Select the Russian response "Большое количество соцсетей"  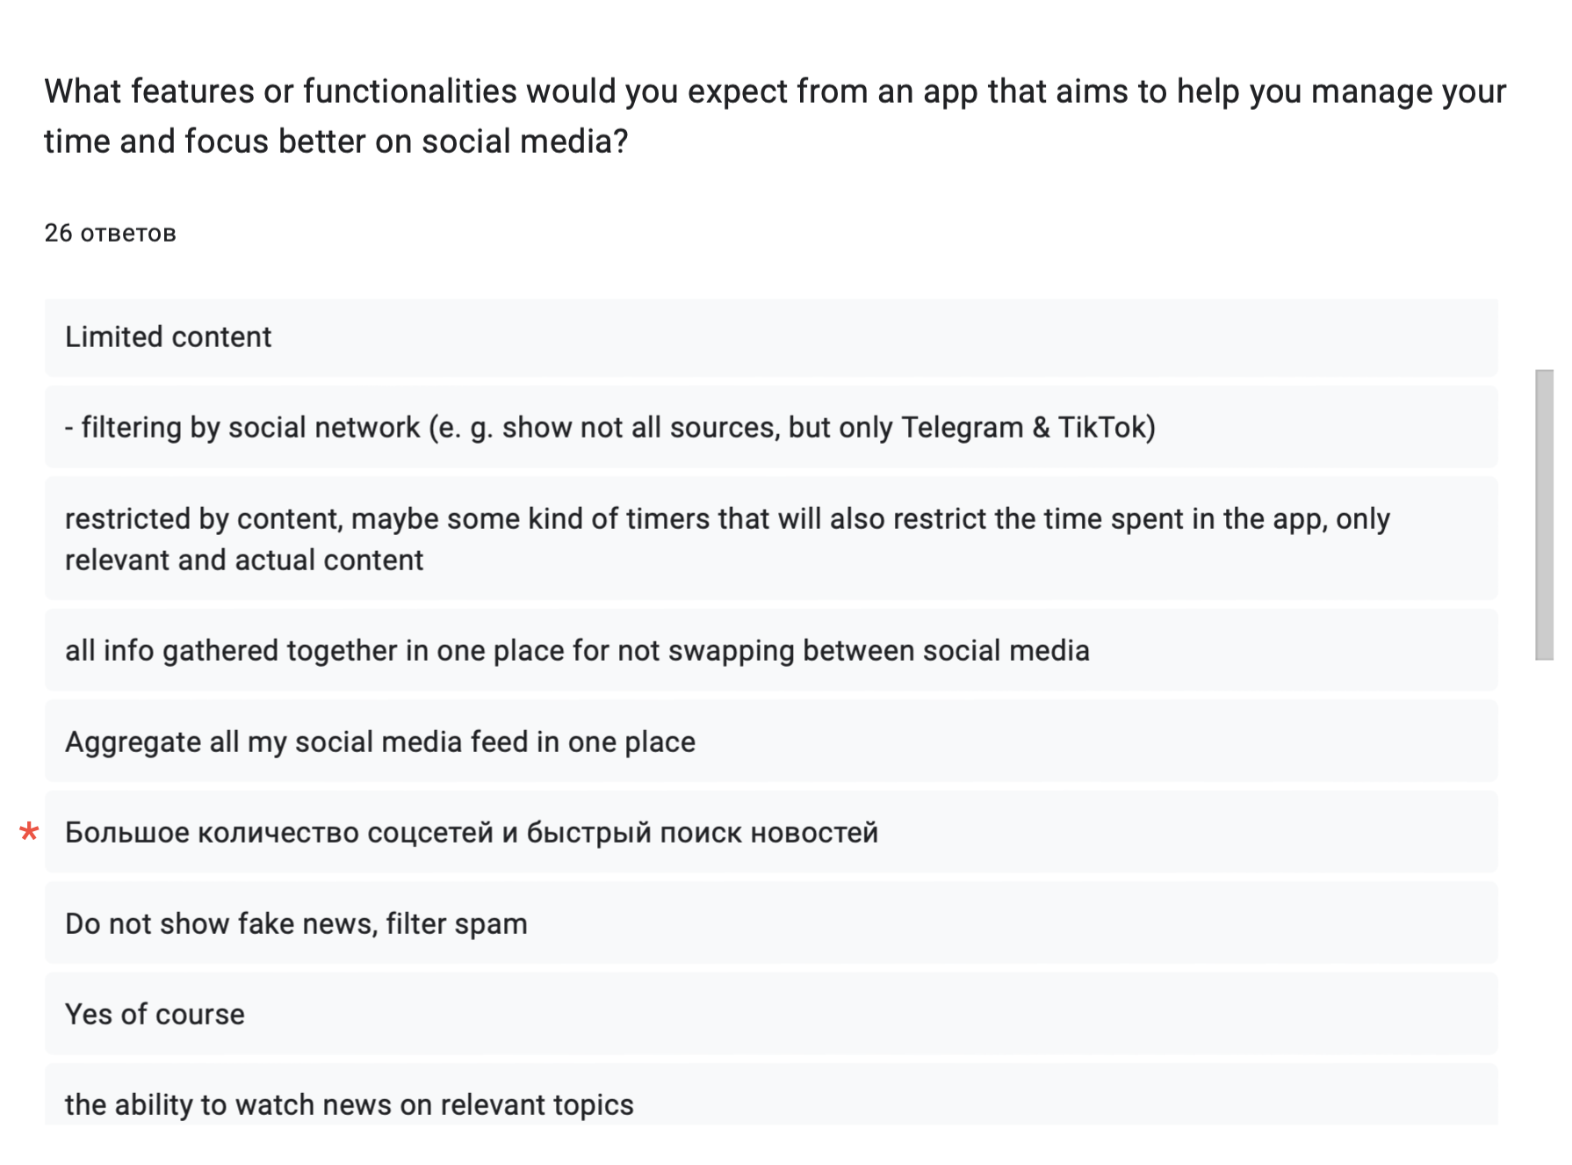472,833
